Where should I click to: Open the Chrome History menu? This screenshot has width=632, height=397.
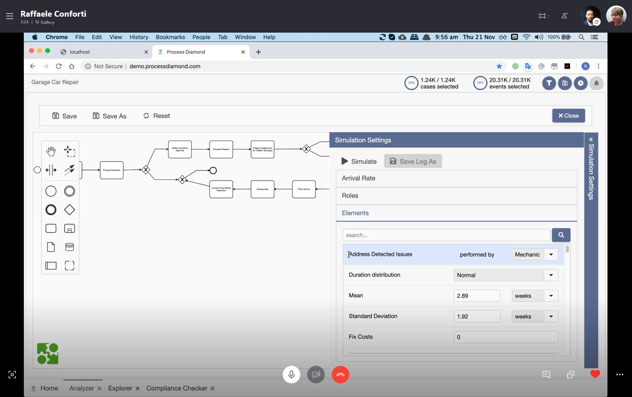point(139,37)
